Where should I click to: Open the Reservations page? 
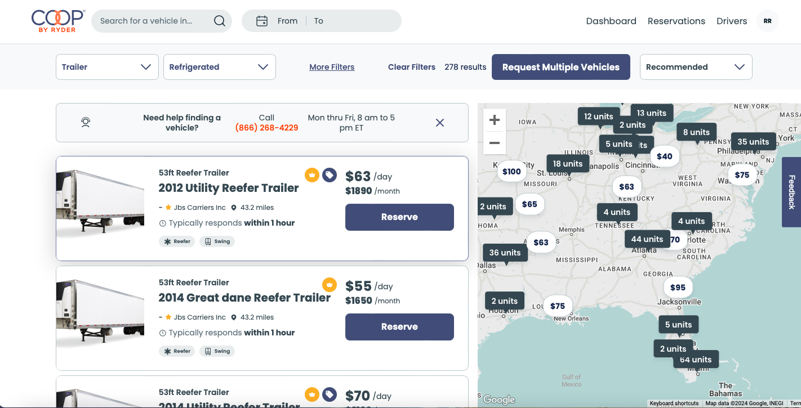[x=677, y=21]
